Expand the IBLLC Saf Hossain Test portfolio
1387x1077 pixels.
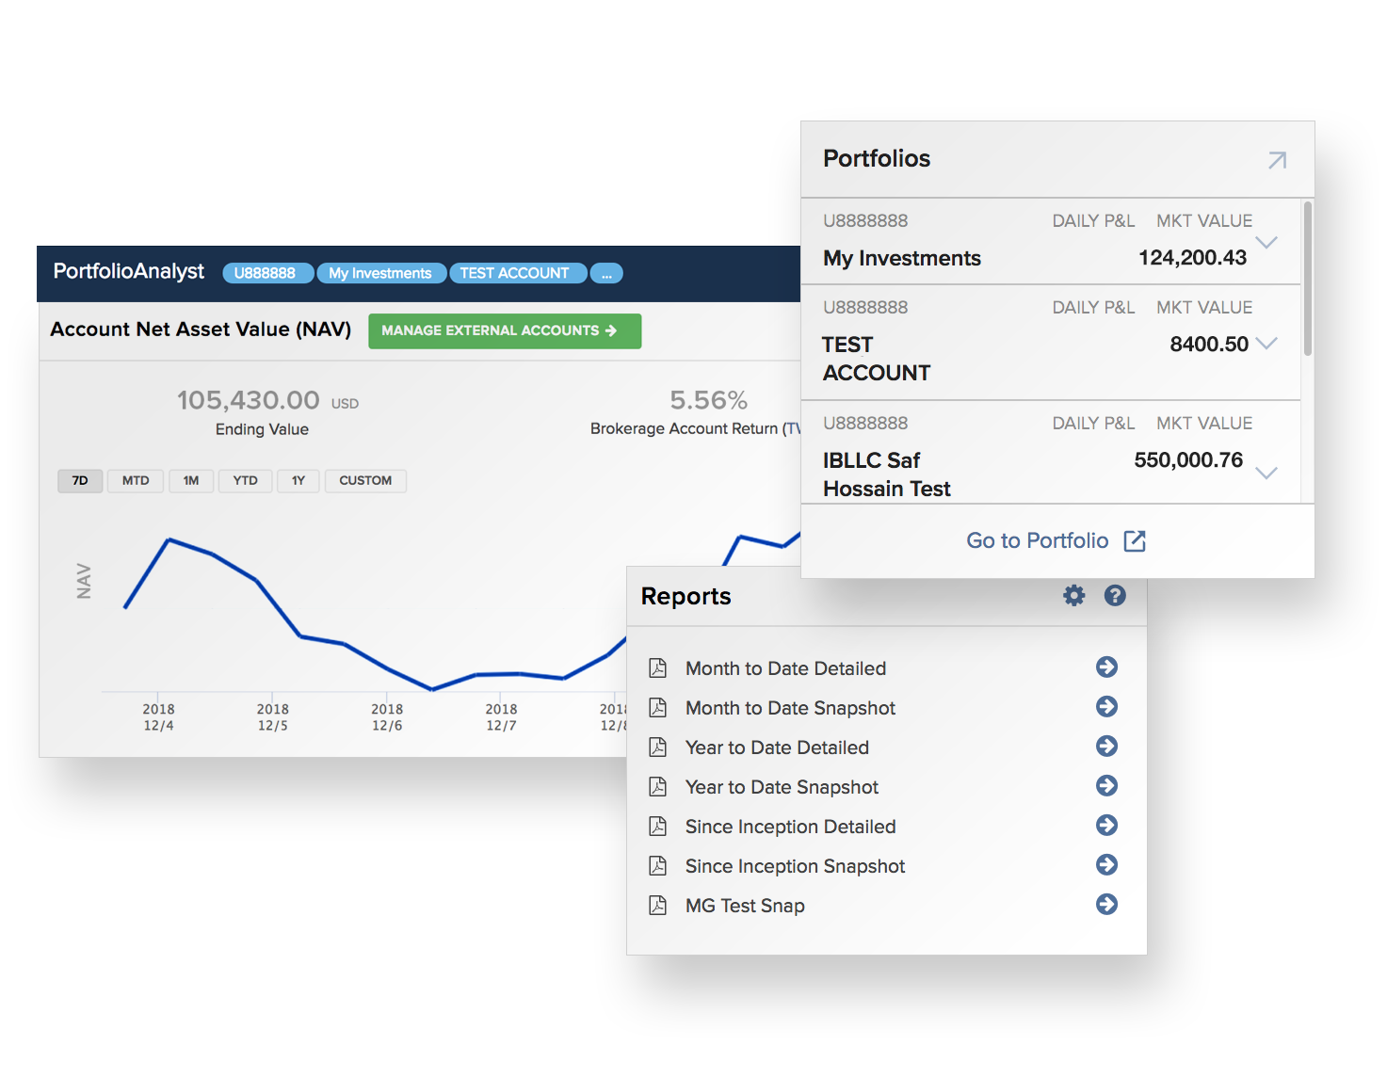[x=1266, y=474]
